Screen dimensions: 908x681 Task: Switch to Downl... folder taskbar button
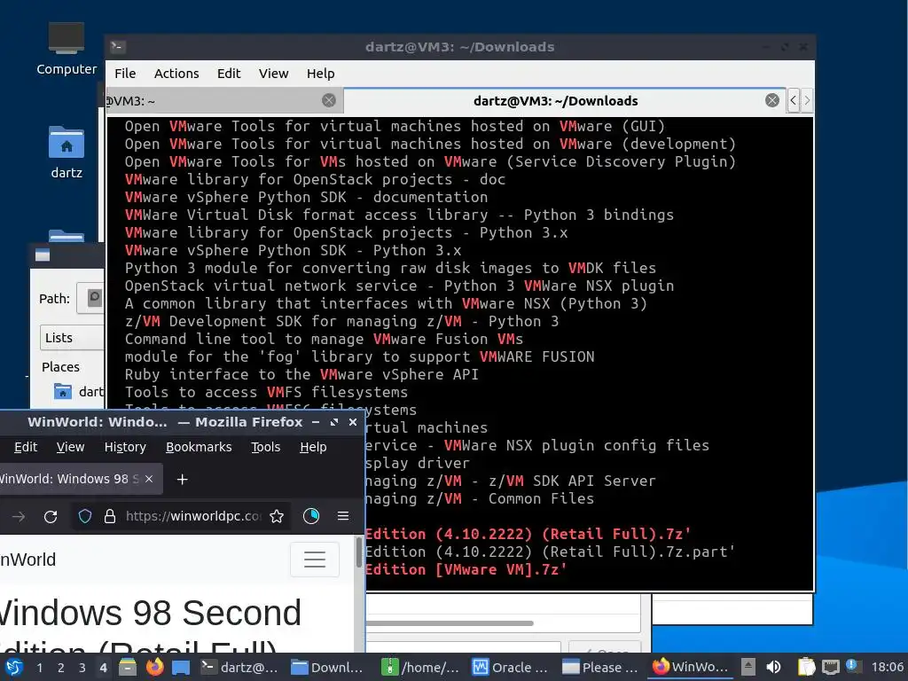(x=328, y=667)
